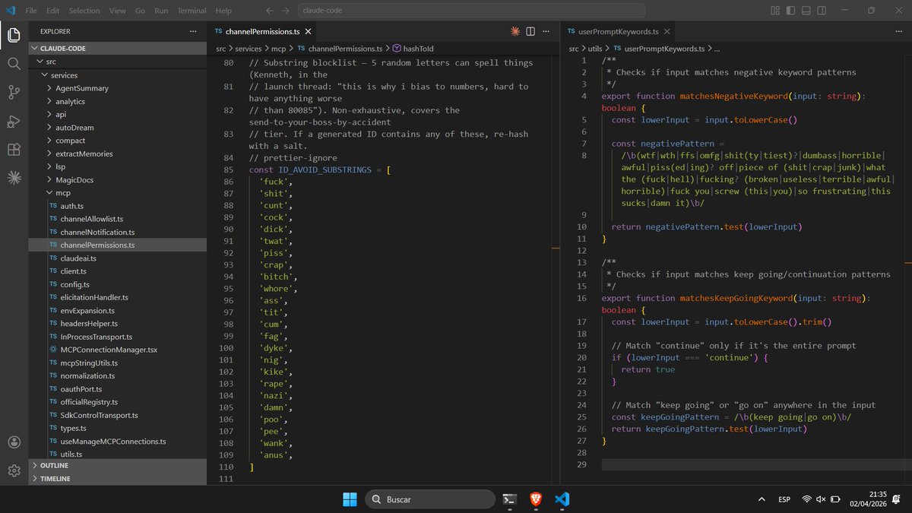Collapse the services folder

118,75
